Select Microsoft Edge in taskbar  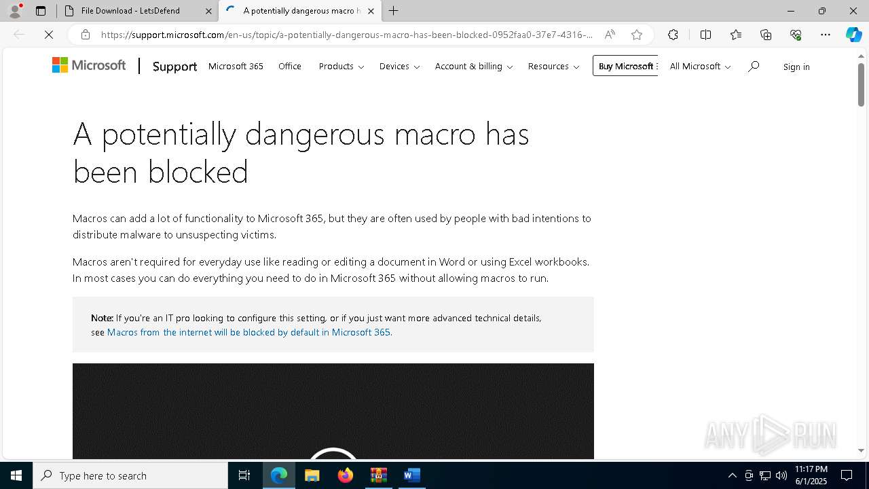tap(279, 475)
